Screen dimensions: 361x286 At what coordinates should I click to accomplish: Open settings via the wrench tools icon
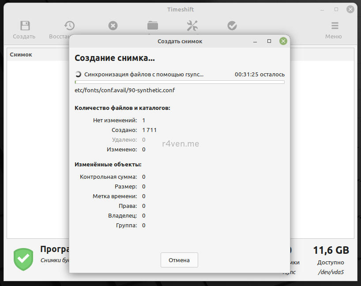pos(192,26)
